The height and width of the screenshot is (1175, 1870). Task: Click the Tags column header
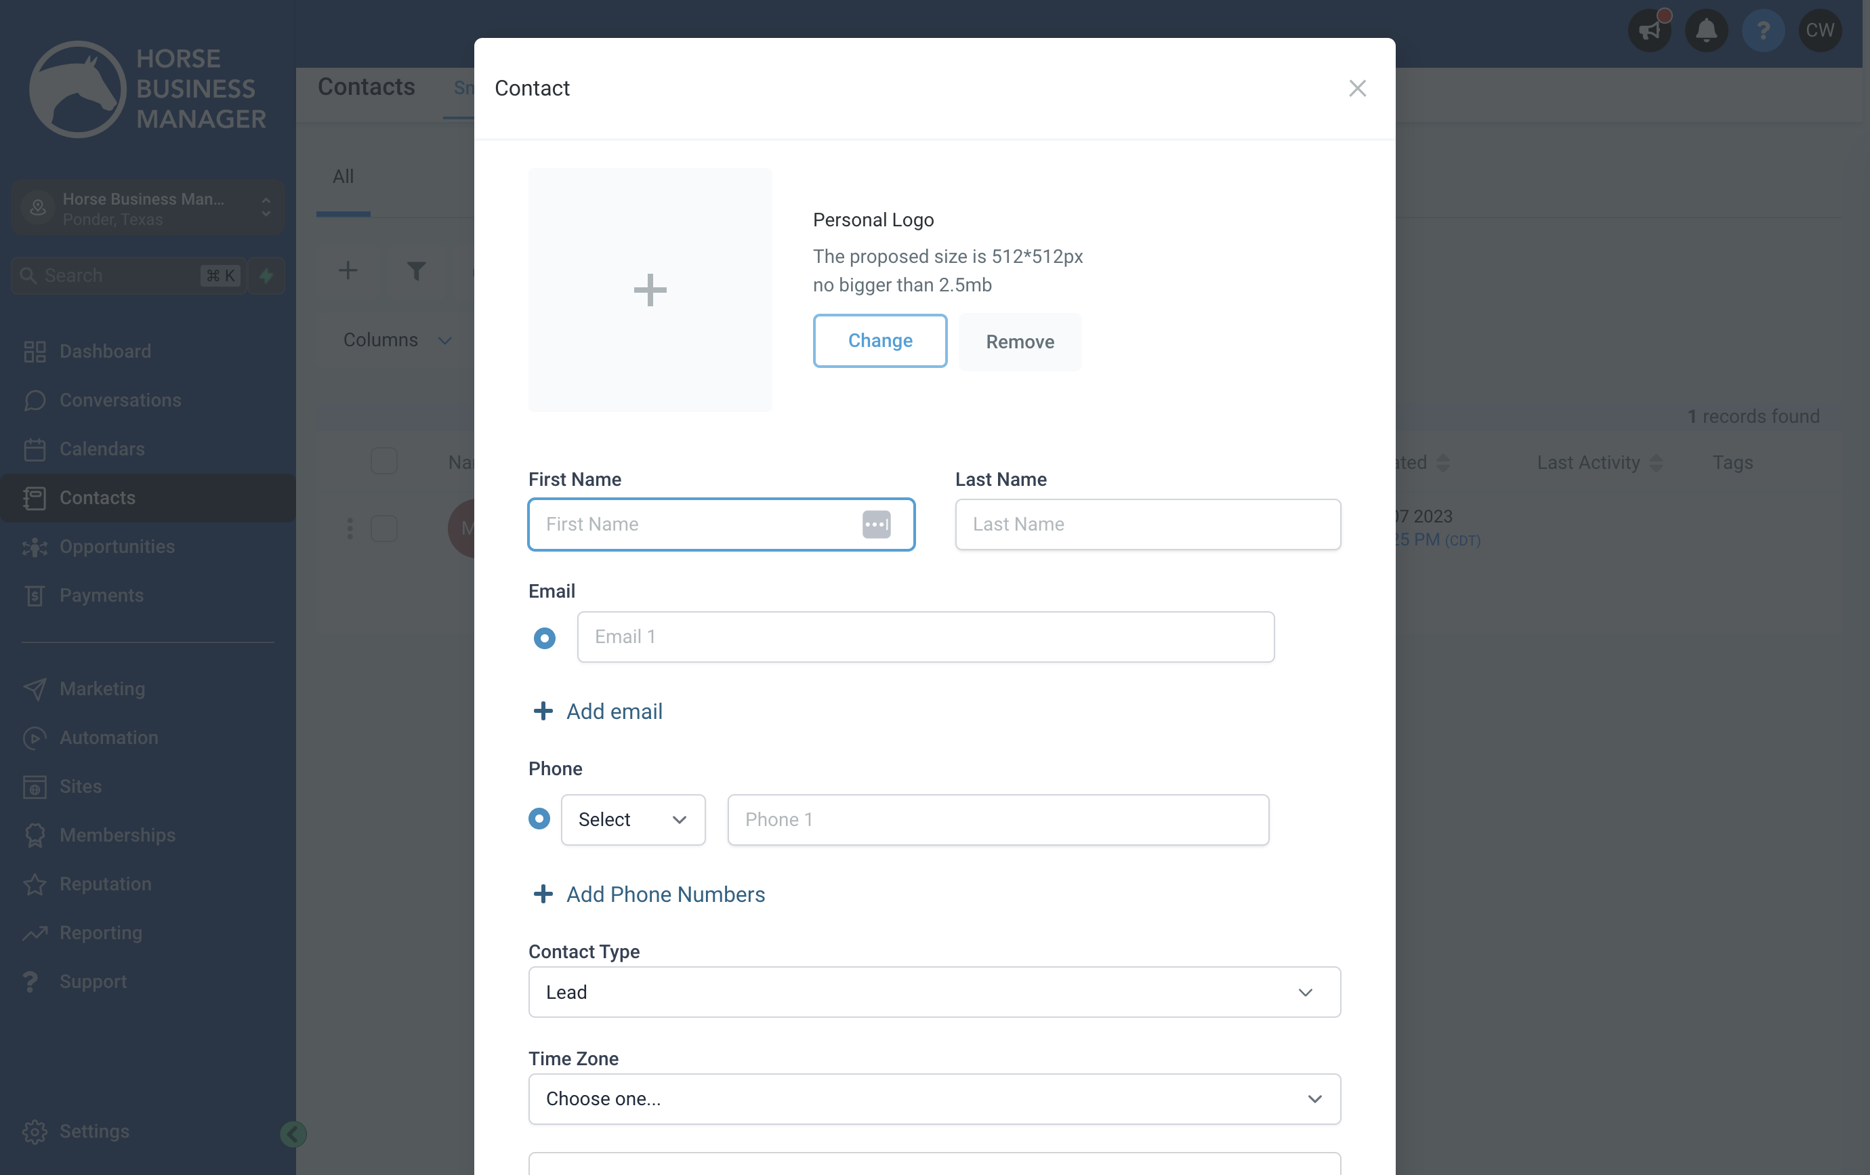tap(1732, 462)
